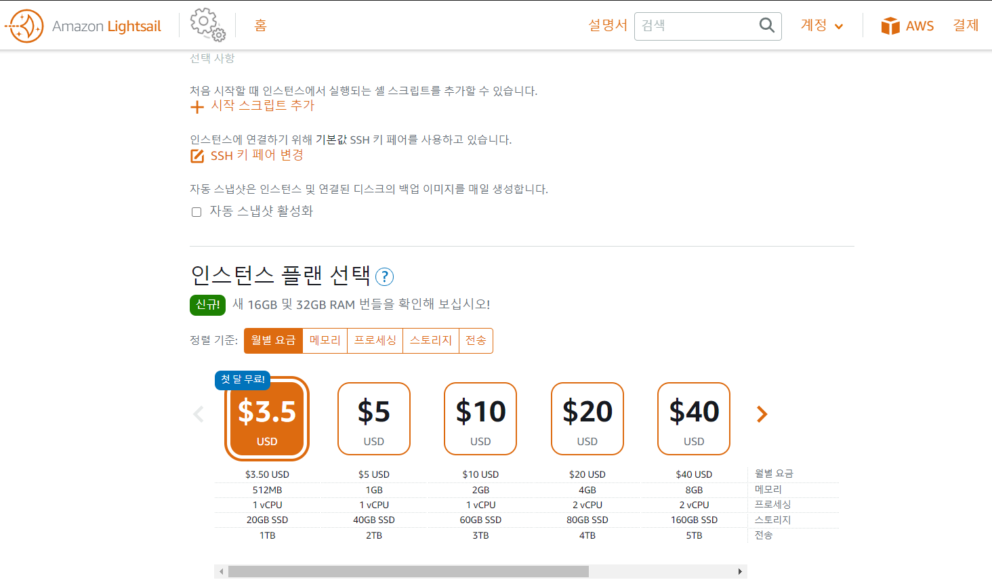The image size is (992, 580).
Task: Click the 8GB memory value
Action: tap(694, 490)
